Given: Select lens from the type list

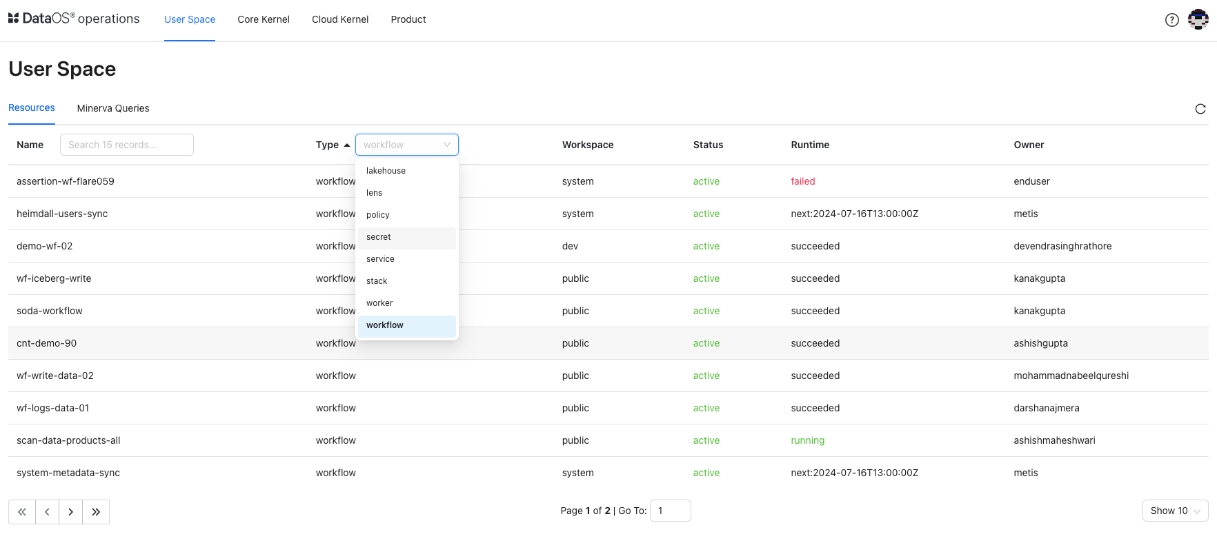Looking at the screenshot, I should 407,193.
